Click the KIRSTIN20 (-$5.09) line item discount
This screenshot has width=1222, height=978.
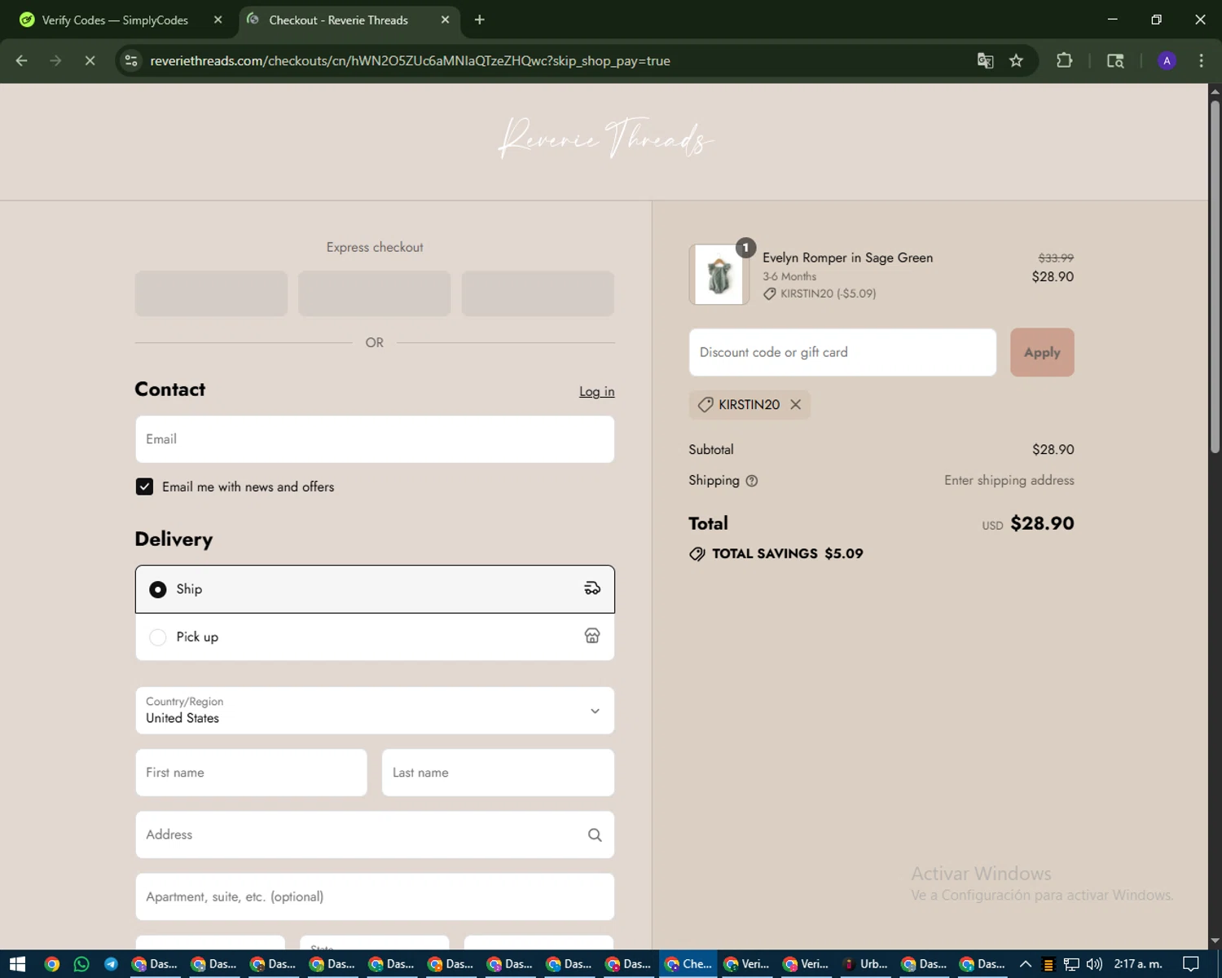click(820, 293)
